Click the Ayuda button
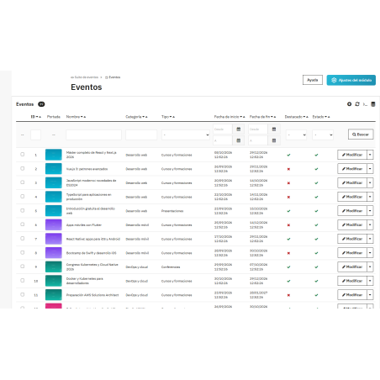Screen dimensions: 380x380 pyautogui.click(x=313, y=80)
